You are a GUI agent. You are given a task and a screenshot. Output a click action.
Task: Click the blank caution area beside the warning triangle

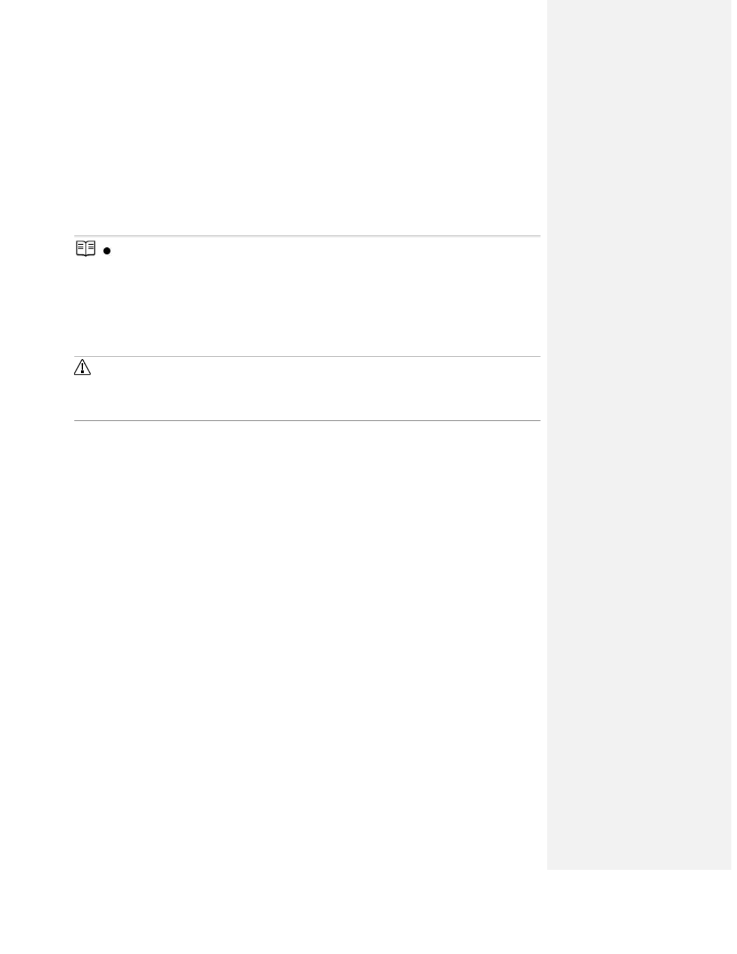pos(316,389)
